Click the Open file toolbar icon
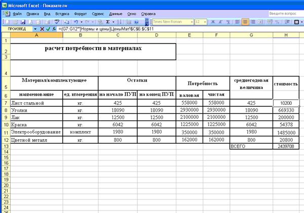 [x=16, y=22]
